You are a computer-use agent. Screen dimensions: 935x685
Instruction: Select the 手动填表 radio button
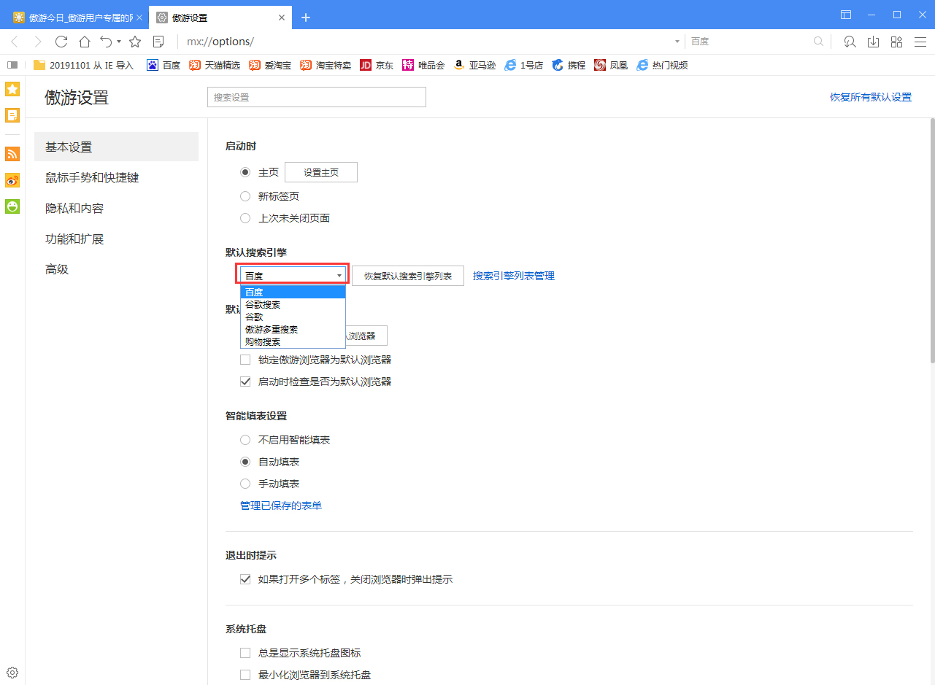[x=245, y=484]
